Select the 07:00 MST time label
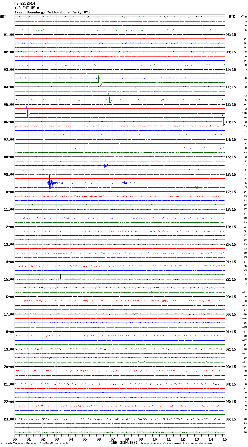Image resolution: width=248 pixels, height=447 pixels. click(9, 140)
